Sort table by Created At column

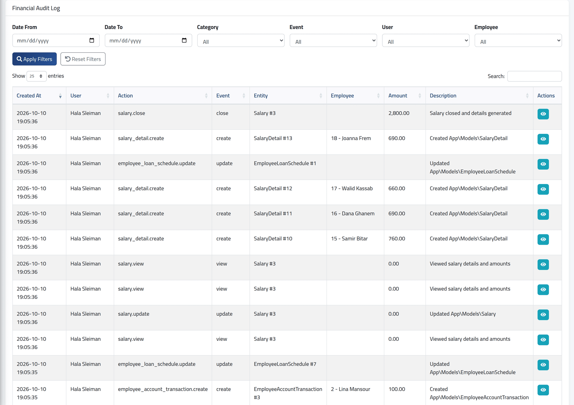(x=39, y=96)
